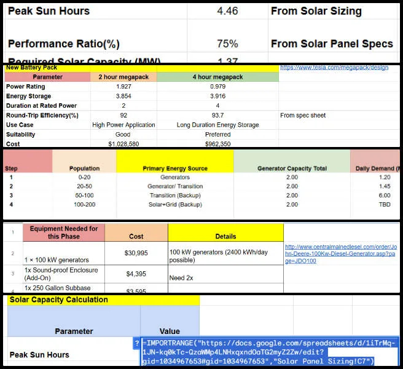Select the 'From spec sheet' note cell

coord(338,115)
